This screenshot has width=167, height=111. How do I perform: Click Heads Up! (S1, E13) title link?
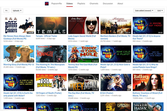(146, 37)
